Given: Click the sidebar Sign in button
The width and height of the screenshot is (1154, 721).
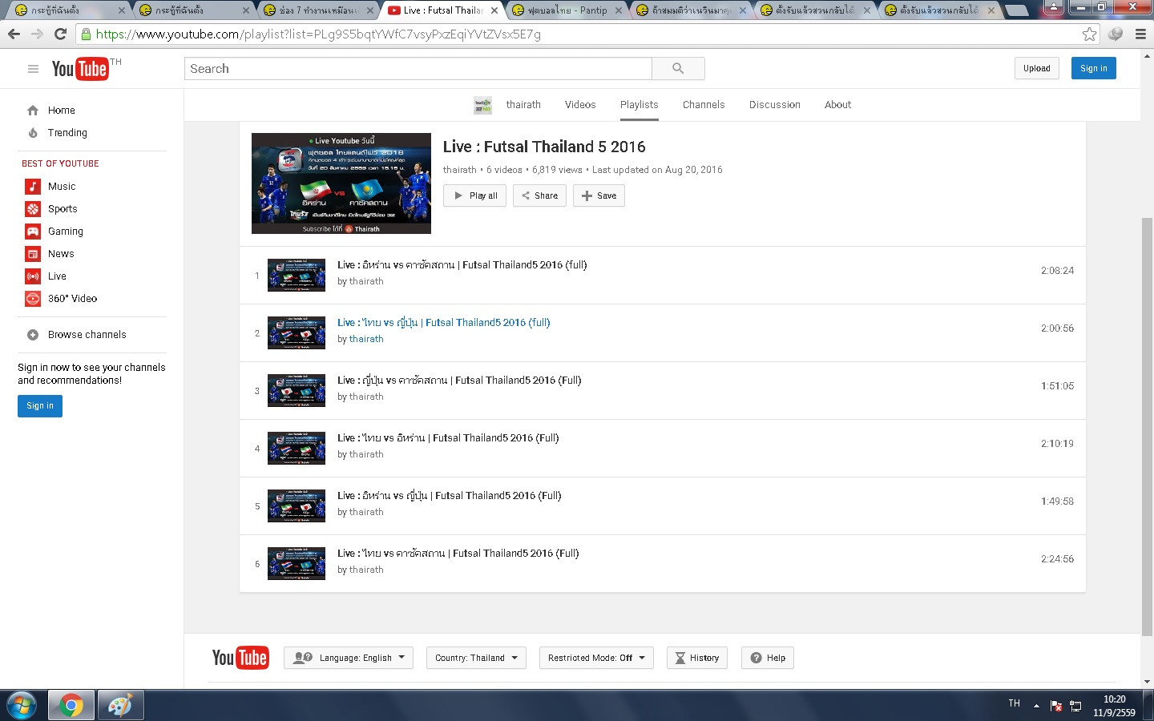Looking at the screenshot, I should (40, 406).
